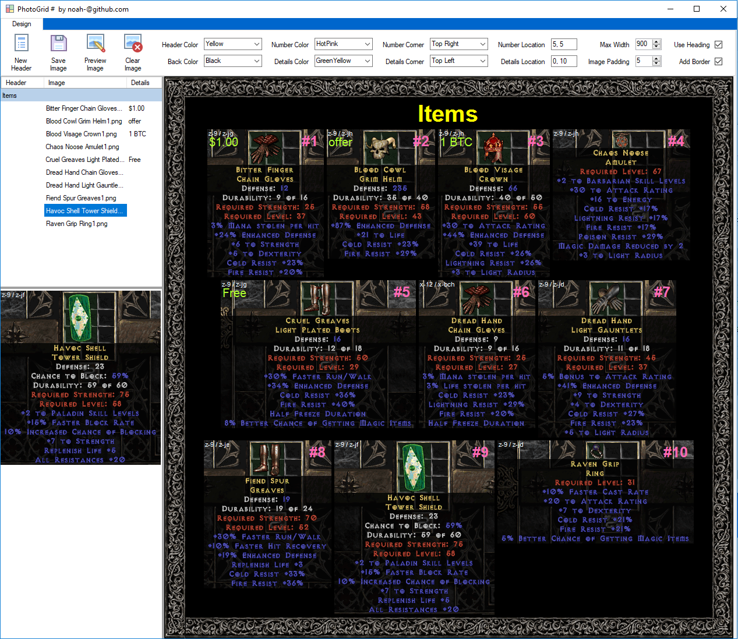Click the yellow Items heading in preview
Viewport: 738px width, 639px height.
click(447, 114)
